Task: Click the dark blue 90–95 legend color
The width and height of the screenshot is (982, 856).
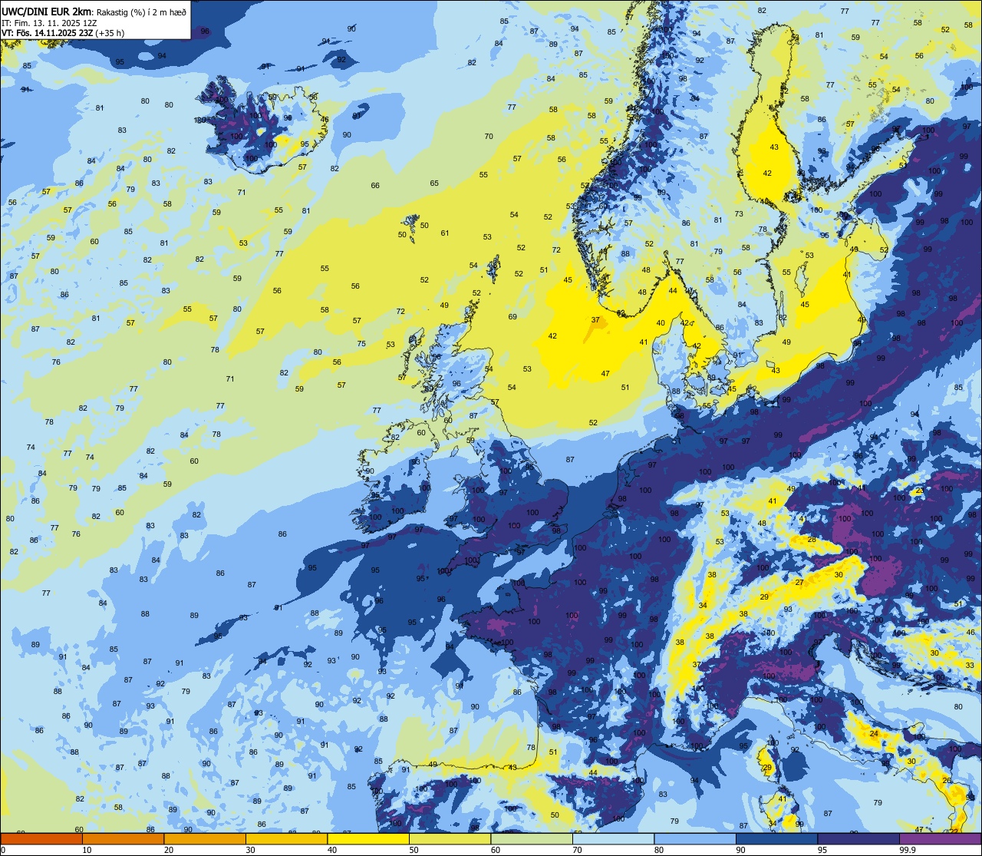Action: click(776, 838)
